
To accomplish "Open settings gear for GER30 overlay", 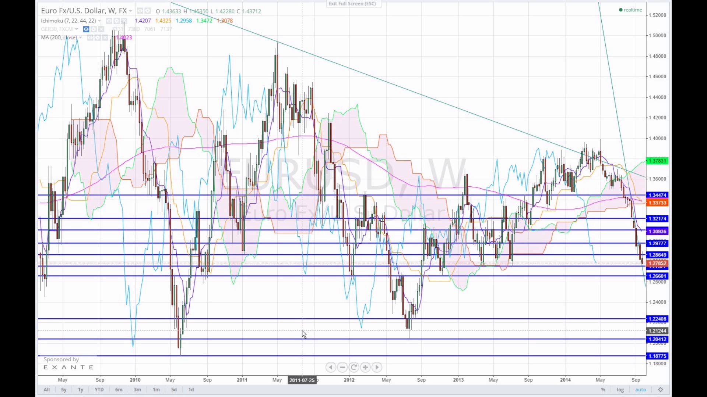I will pyautogui.click(x=94, y=29).
